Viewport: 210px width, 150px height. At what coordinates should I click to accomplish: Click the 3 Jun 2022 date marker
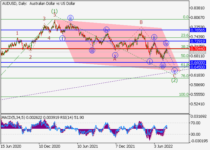[x=163, y=146]
